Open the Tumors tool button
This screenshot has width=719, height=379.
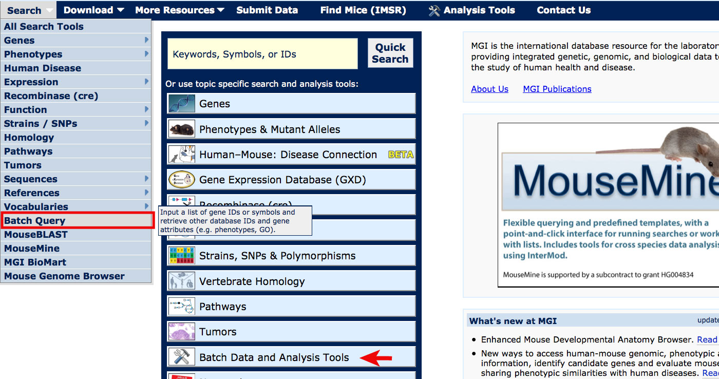(x=291, y=331)
